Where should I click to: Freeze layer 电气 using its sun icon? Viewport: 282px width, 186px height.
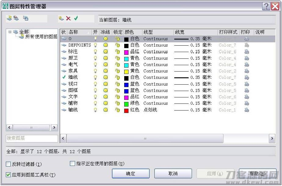coord(106,65)
